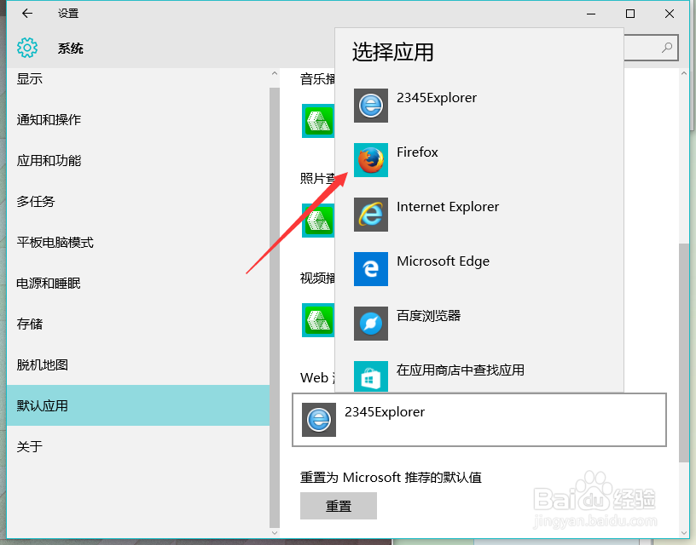This screenshot has height=545, width=696.
Task: Click the back arrow in the title bar
Action: coord(25,14)
